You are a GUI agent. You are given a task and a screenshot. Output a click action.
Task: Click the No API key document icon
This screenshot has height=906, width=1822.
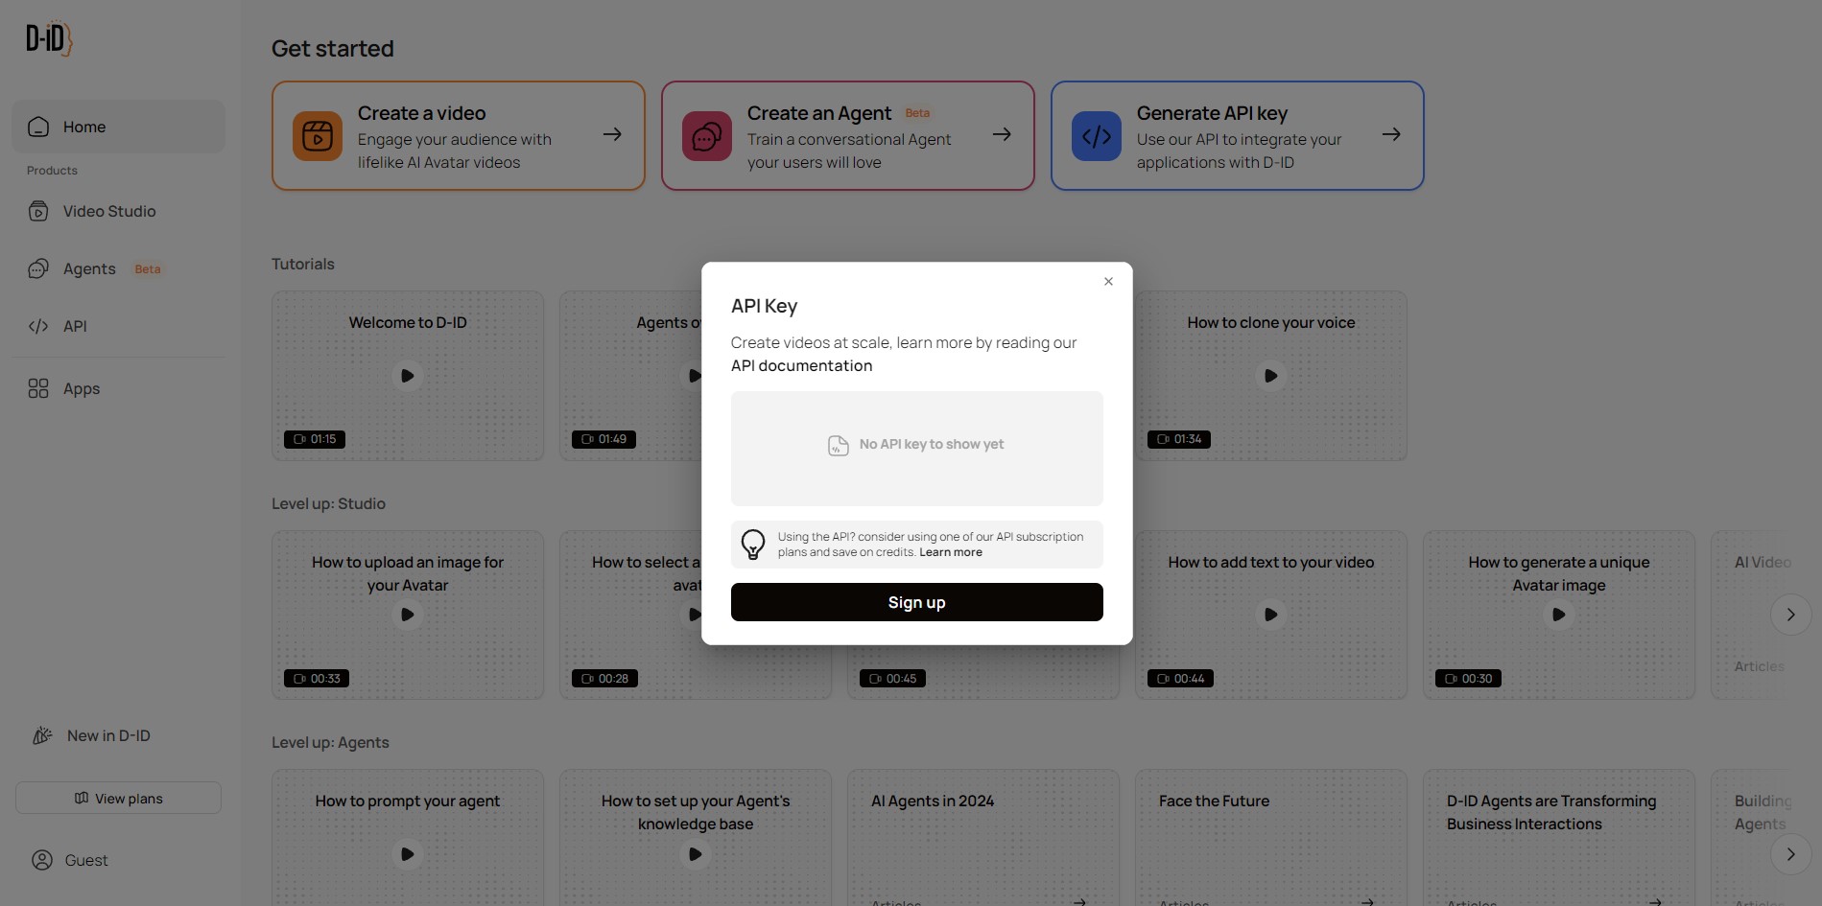point(839,445)
